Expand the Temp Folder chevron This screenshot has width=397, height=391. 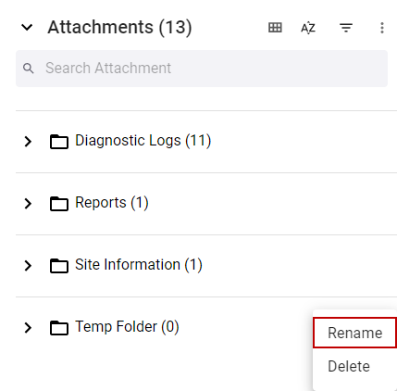tap(28, 327)
